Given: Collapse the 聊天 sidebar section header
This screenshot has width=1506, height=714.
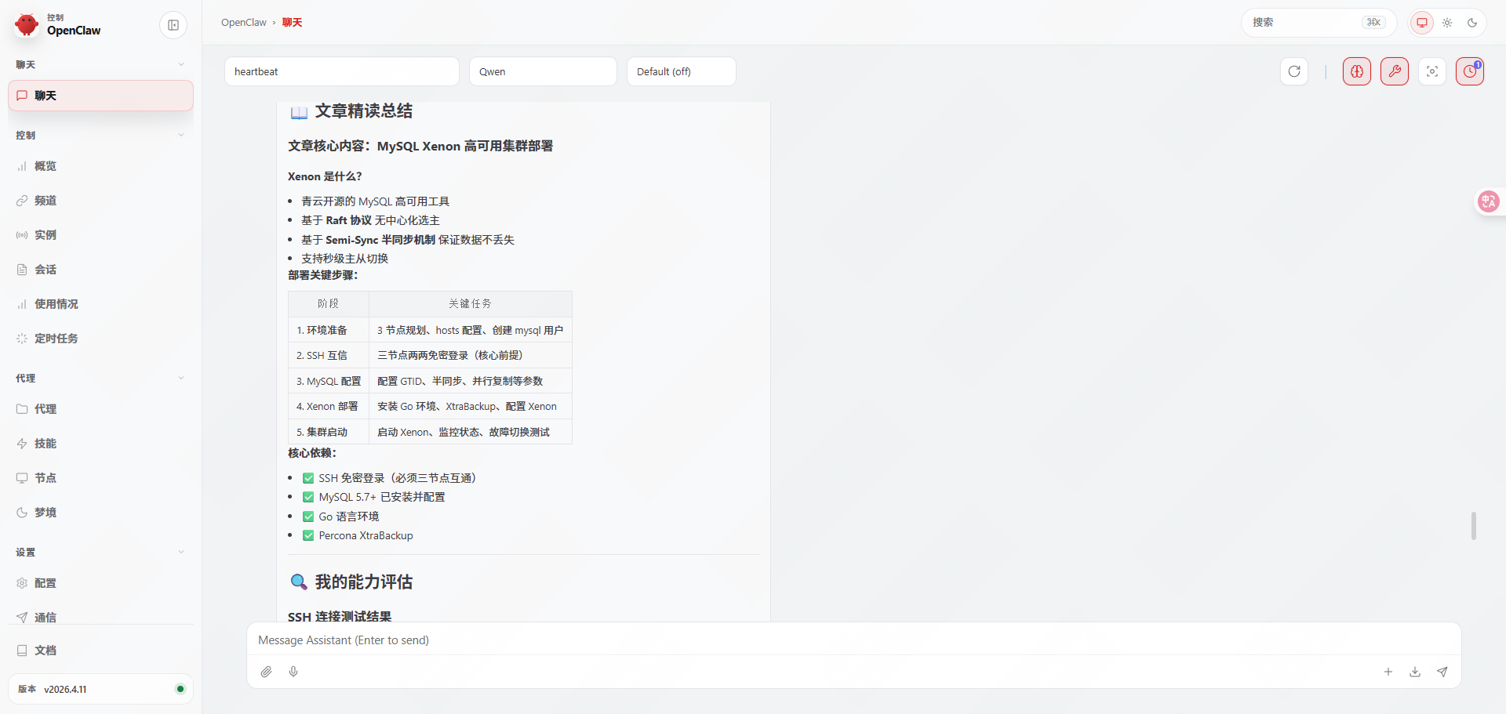Looking at the screenshot, I should click(100, 64).
